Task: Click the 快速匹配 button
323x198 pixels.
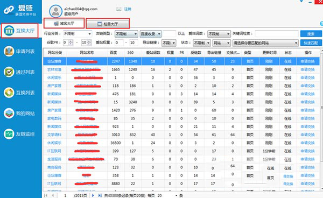Action: point(311,43)
